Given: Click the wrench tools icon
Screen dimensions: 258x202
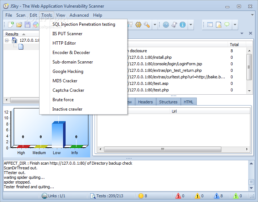Looking at the screenshot, I should pyautogui.click(x=147, y=25).
